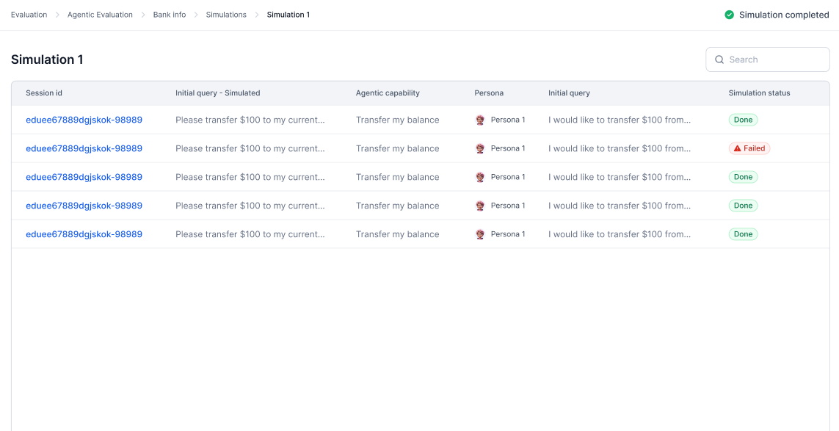Open the session id link in the first row

coord(84,120)
